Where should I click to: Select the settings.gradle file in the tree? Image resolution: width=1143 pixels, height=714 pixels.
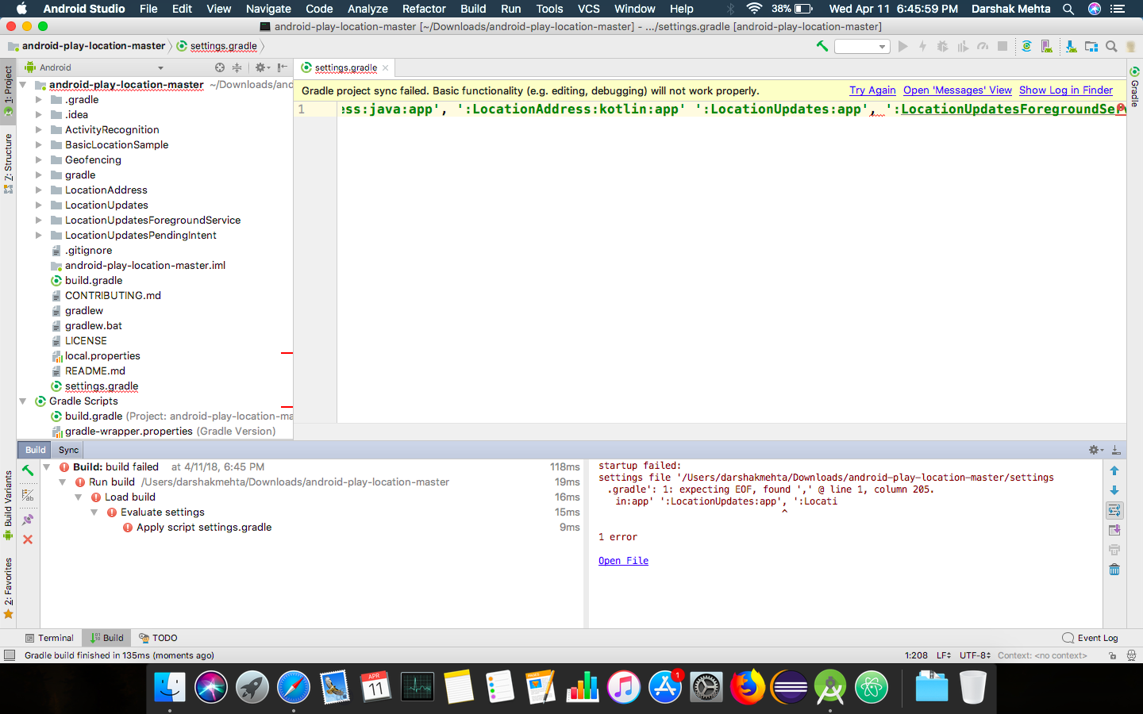101,386
